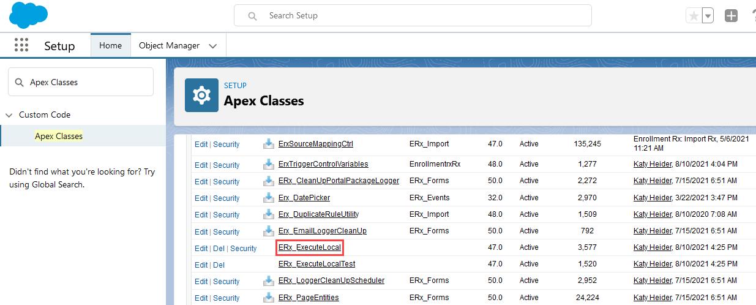Image resolution: width=756 pixels, height=305 pixels.
Task: Expand the Object Manager tab chevron
Action: pos(213,46)
